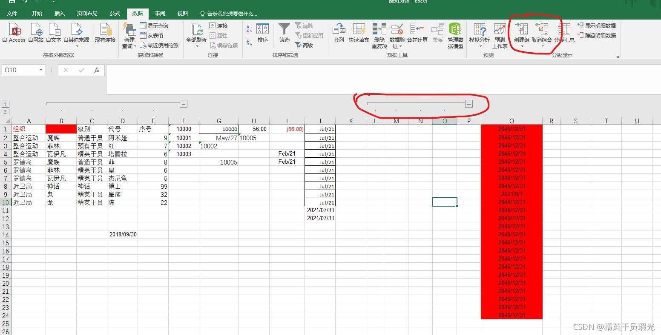The width and height of the screenshot is (661, 335).
Task: Collapse the left outline group minus button
Action: pos(183,103)
